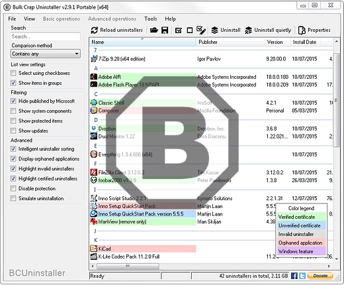The image size is (344, 285).
Task: Toggle Highlight certified uninstallers
Action: pyautogui.click(x=13, y=178)
